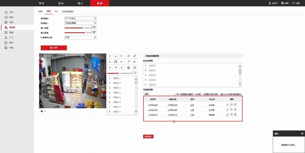Close the 提示 notification popup
Screen dimensions: 305x153
pyautogui.click(x=302, y=134)
